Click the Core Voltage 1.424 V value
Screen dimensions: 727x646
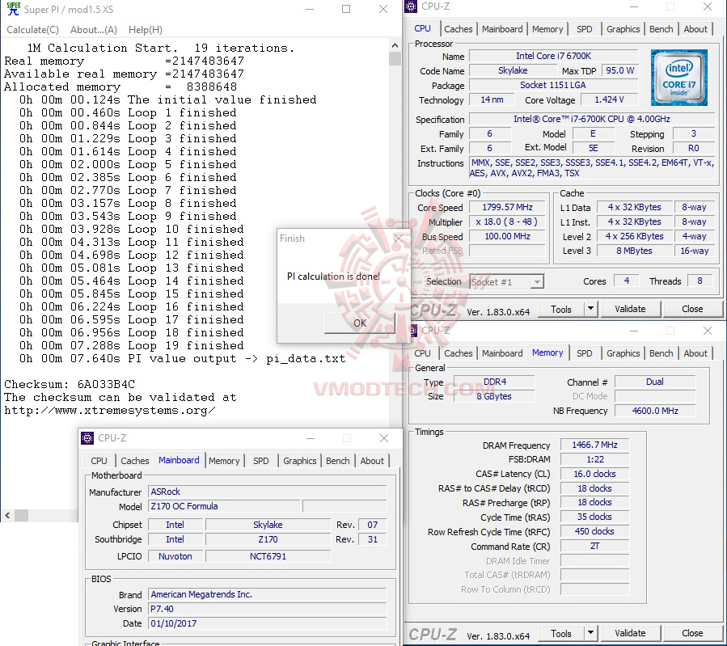click(608, 99)
